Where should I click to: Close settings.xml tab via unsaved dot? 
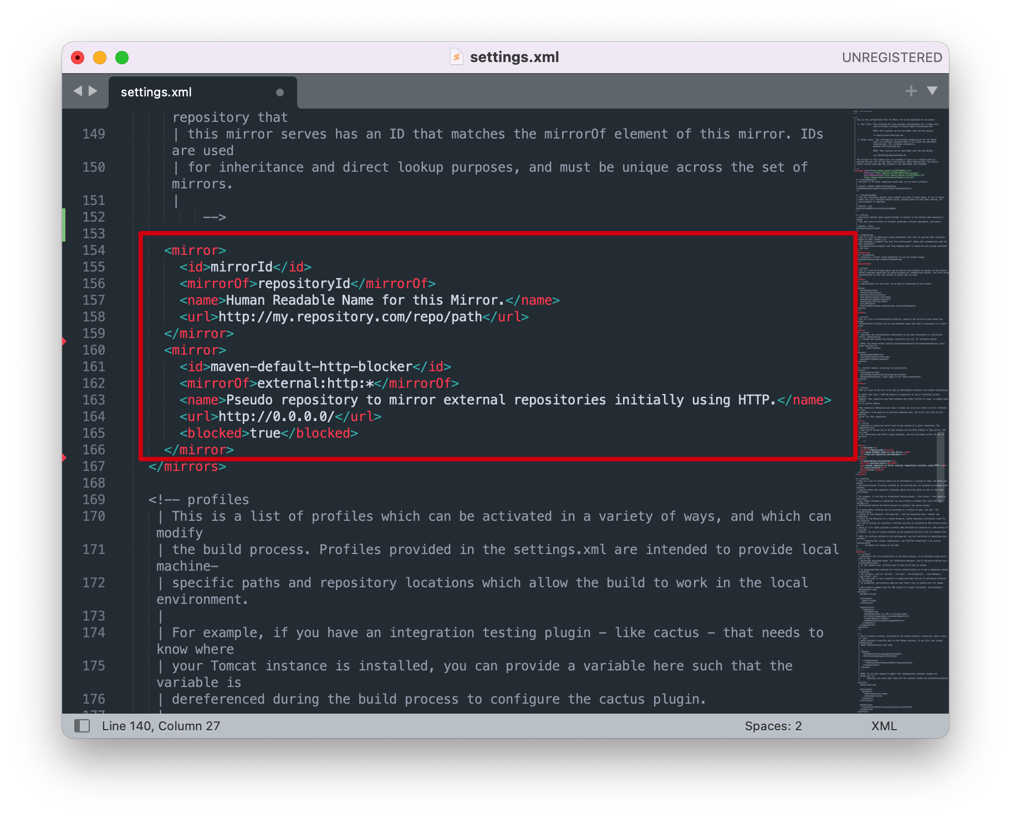pos(280,93)
